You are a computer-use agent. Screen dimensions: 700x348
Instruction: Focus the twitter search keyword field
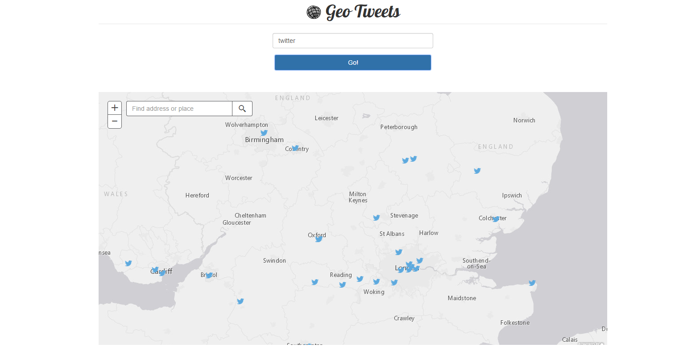coord(352,41)
